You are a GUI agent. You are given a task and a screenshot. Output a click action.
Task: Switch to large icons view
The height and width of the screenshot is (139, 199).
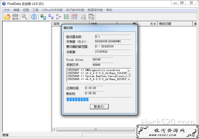[x=51, y=17]
